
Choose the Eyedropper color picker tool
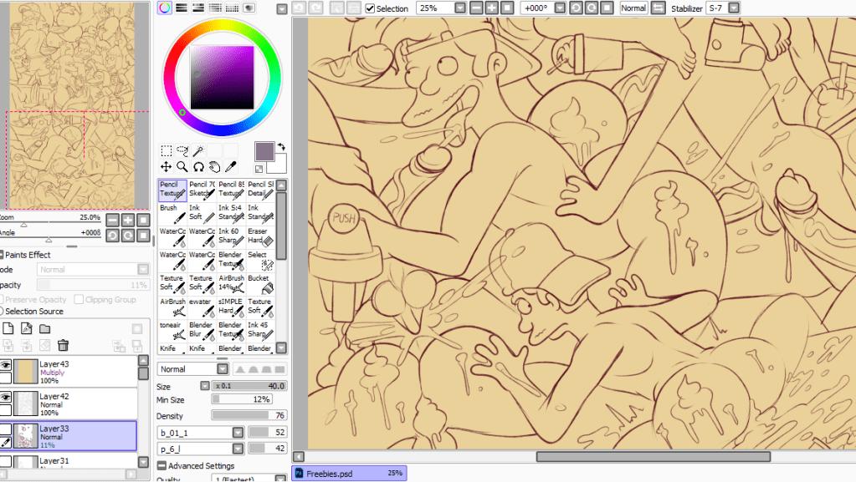pos(230,167)
